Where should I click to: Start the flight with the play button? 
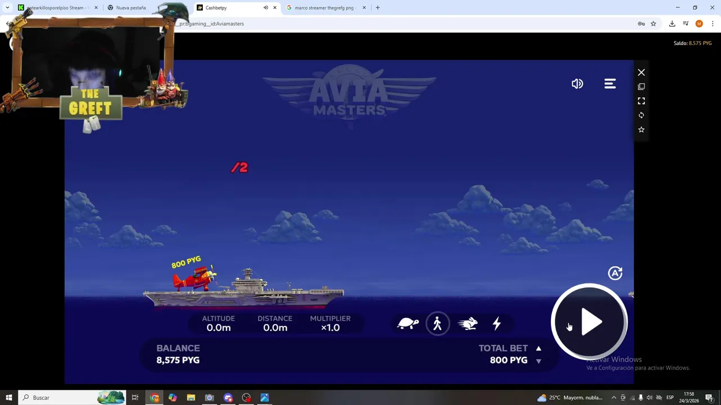pos(589,322)
